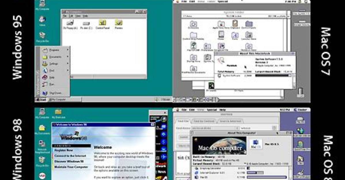This screenshot has width=345, height=180.
Task: Choose Run in Windows 95 Start menu
Action: [x=55, y=84]
